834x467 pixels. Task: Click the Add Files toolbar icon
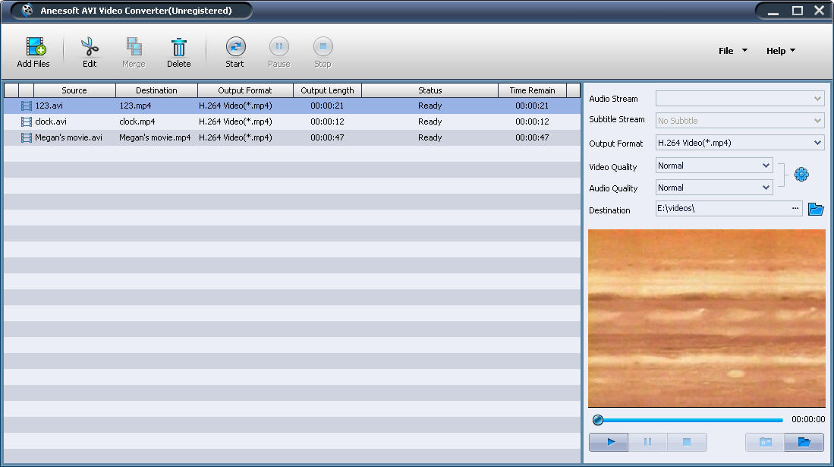[x=35, y=47]
